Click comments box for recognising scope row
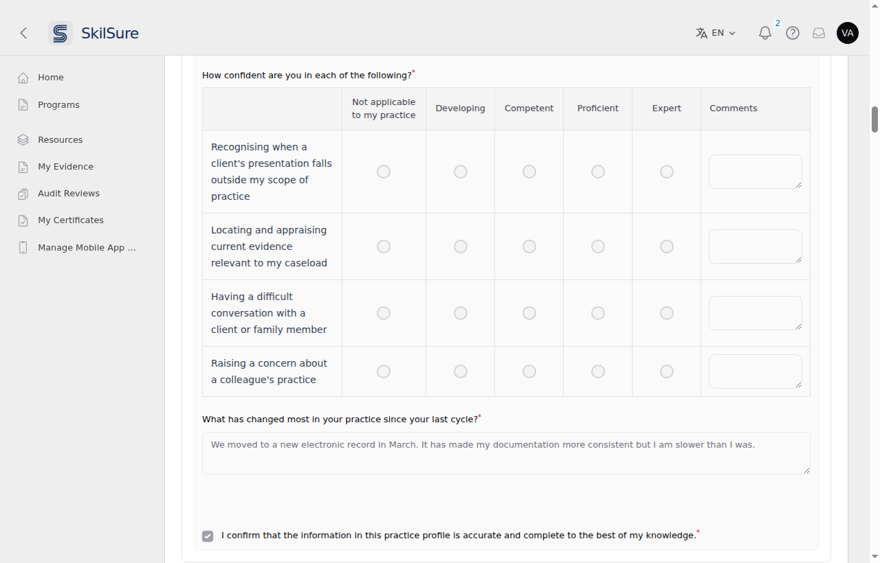 (756, 172)
